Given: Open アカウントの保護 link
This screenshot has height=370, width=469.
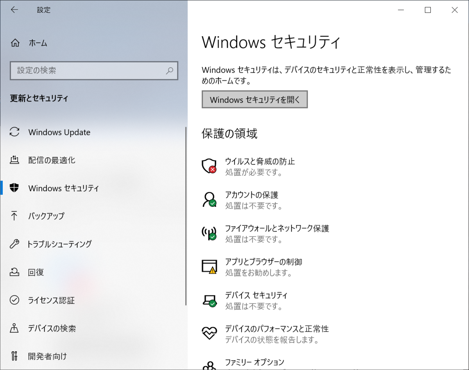Looking at the screenshot, I should 252,195.
